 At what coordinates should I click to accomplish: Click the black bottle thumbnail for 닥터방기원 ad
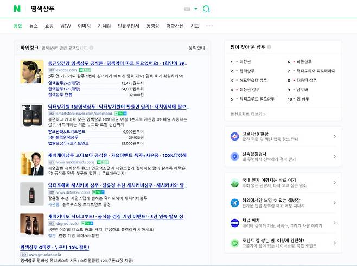click(32, 115)
